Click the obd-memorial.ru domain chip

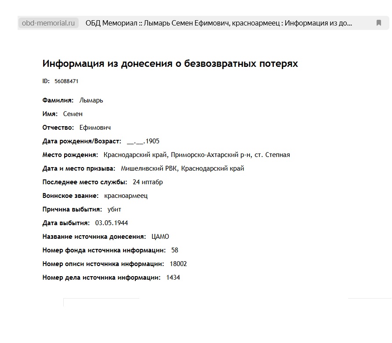coord(48,23)
